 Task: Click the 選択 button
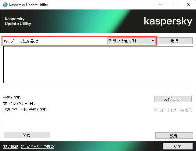pos(174,41)
